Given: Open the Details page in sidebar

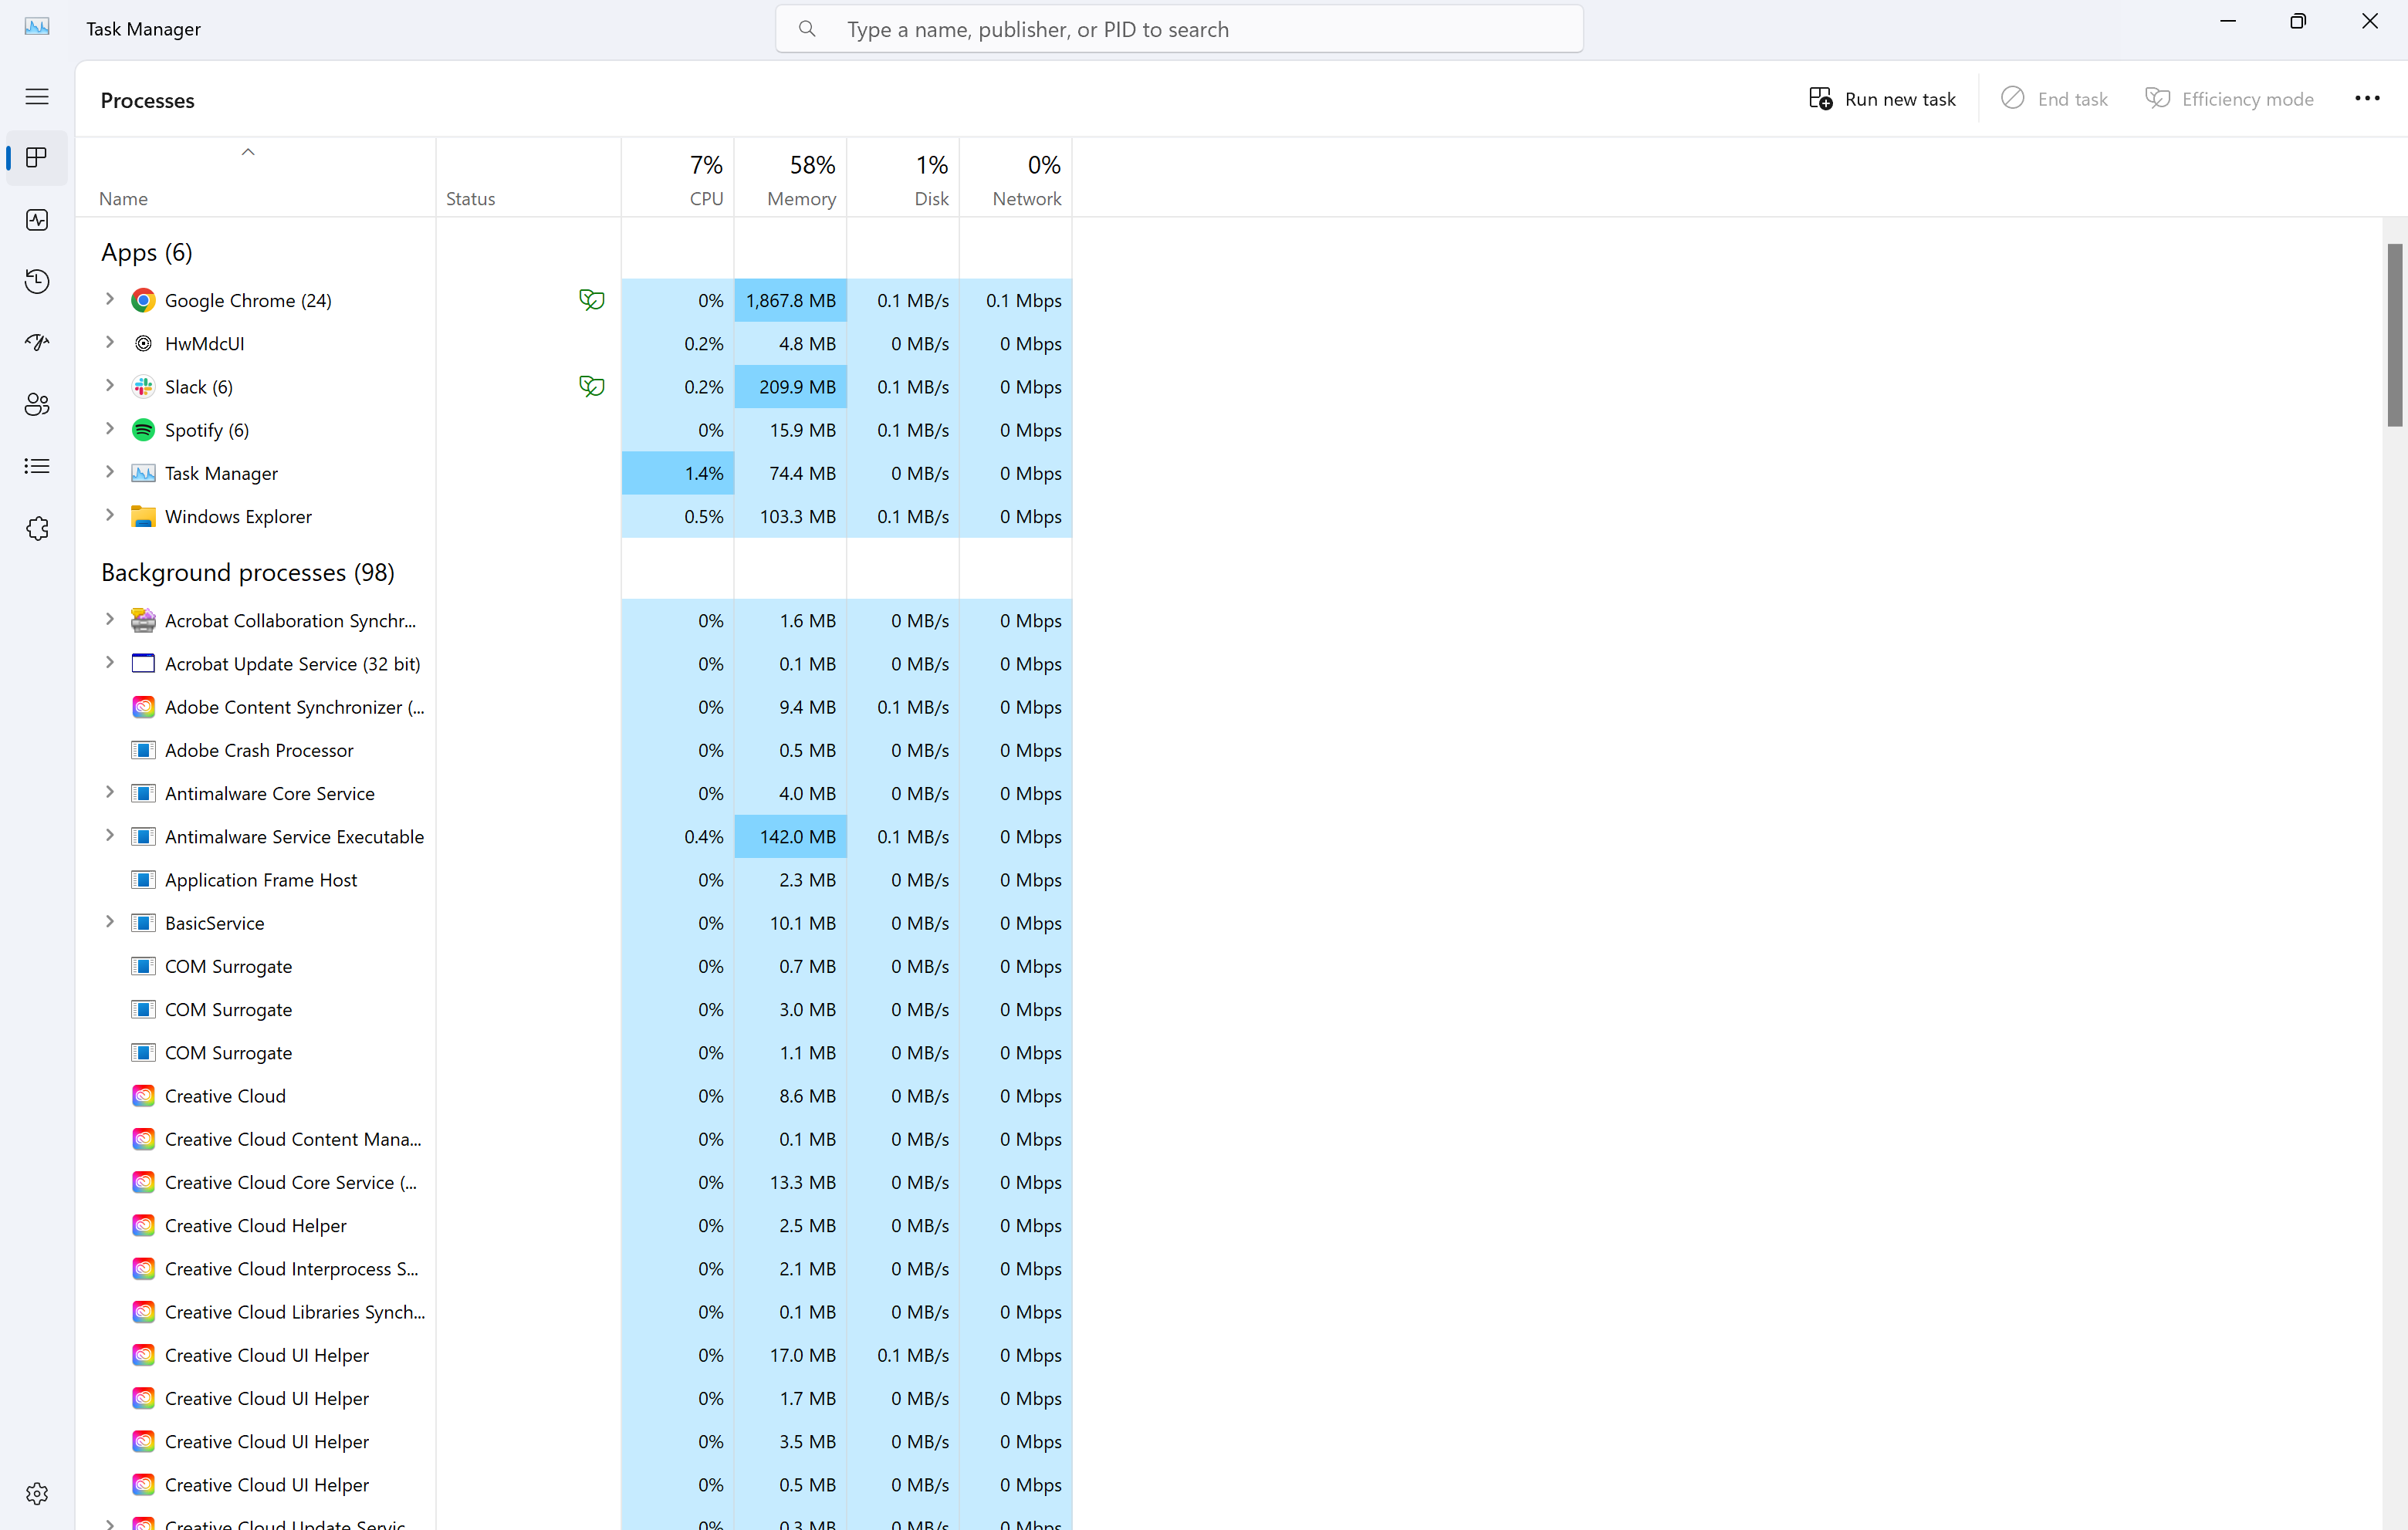Looking at the screenshot, I should [x=37, y=466].
